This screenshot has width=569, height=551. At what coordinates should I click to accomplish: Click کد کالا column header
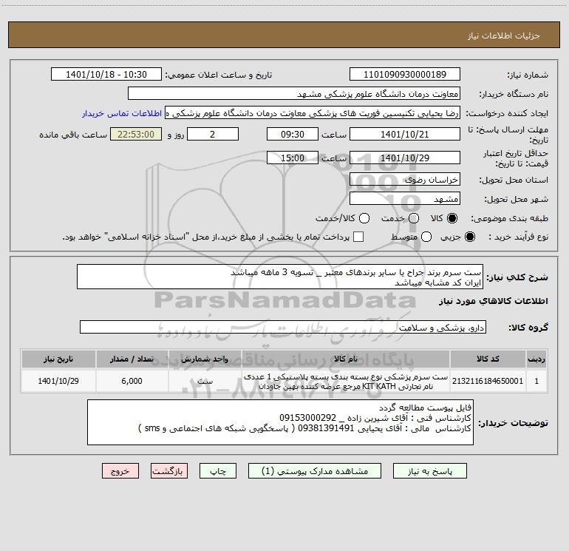(x=488, y=359)
